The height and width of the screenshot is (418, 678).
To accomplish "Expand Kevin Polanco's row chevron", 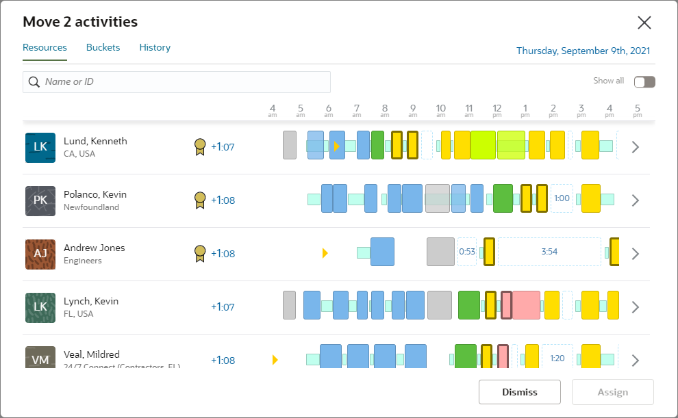I will 635,200.
